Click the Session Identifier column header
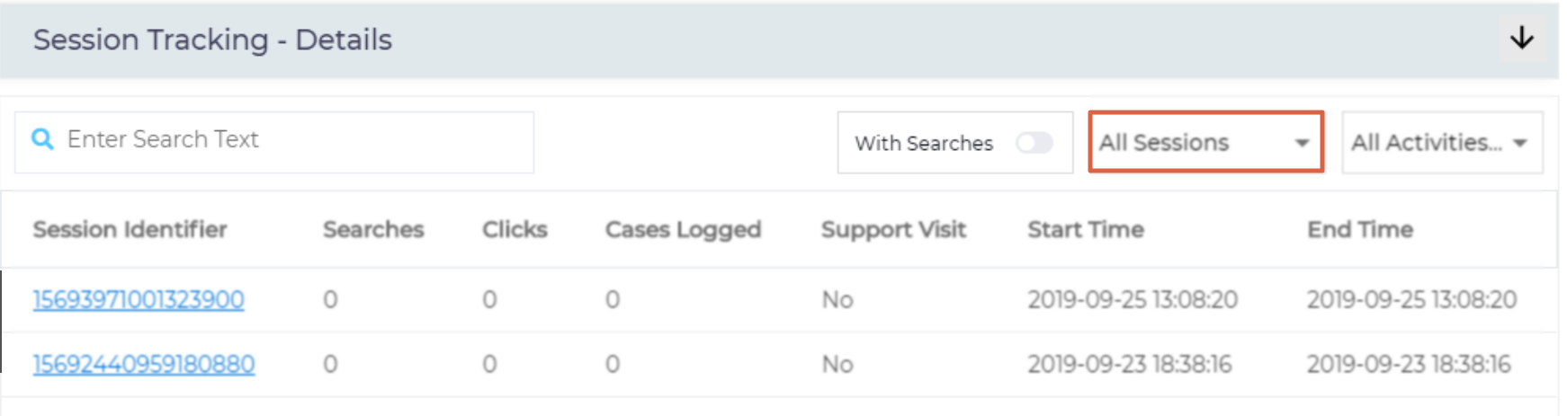This screenshot has height=416, width=1567. pyautogui.click(x=130, y=229)
